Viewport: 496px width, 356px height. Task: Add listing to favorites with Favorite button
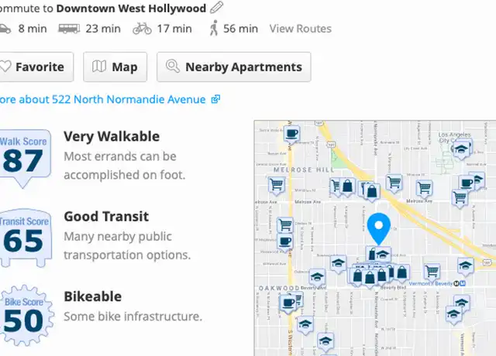[x=36, y=67]
